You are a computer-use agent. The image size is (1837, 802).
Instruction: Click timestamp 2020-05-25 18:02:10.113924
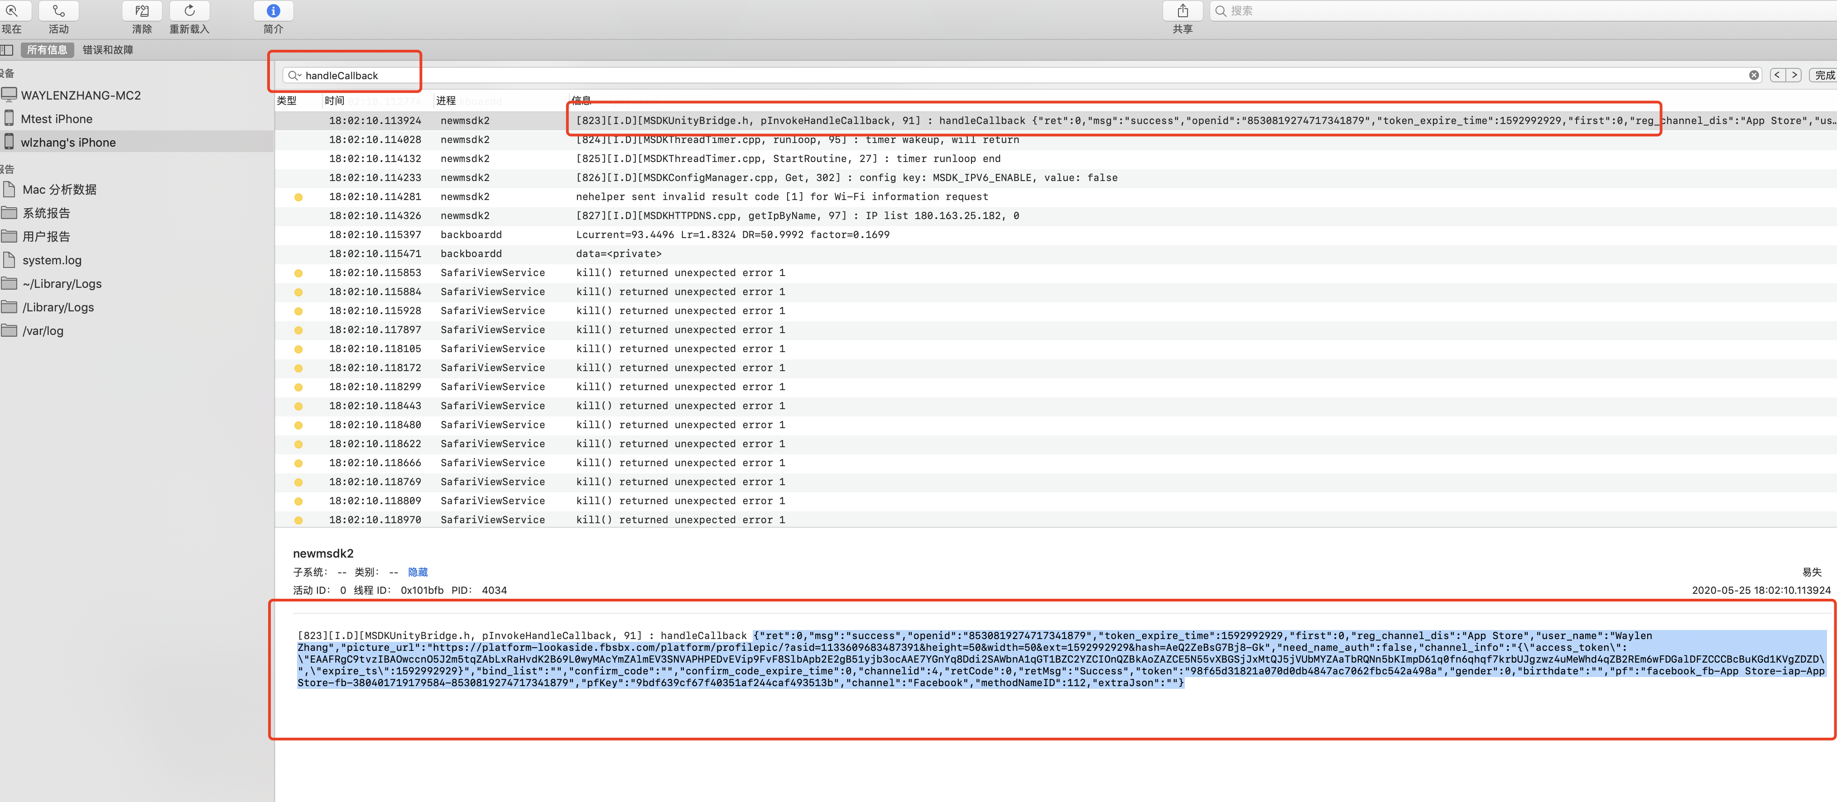click(1761, 590)
